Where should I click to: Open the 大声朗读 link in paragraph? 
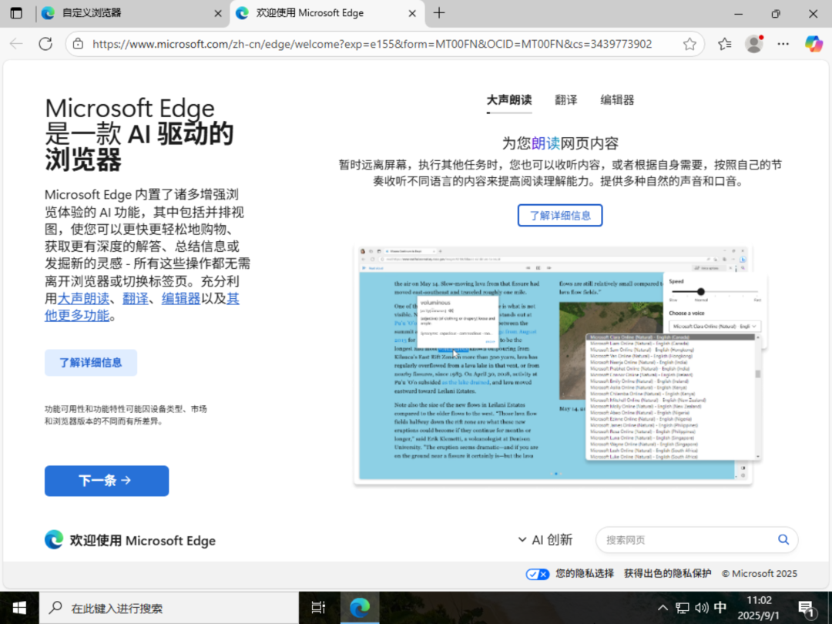(x=83, y=299)
